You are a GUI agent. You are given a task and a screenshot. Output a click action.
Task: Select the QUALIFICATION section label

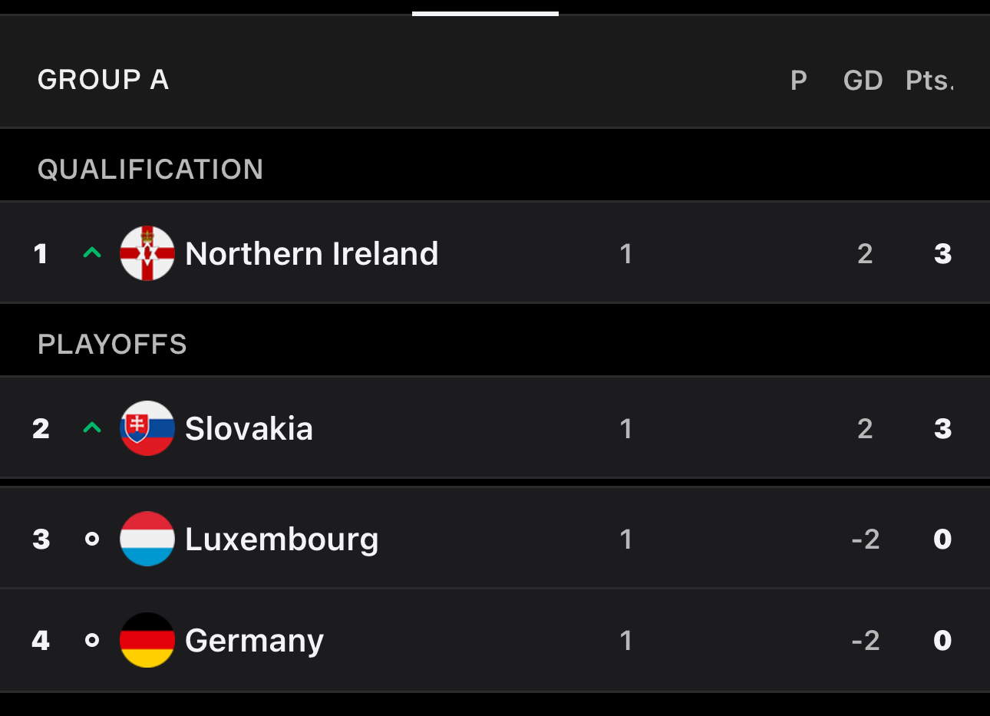tap(150, 169)
